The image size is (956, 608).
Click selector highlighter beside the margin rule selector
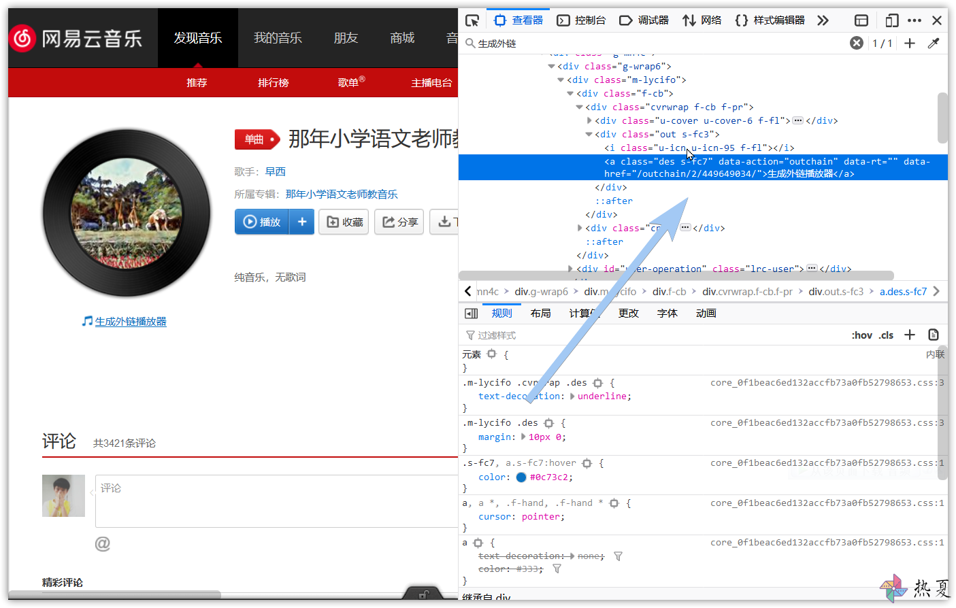click(x=549, y=423)
